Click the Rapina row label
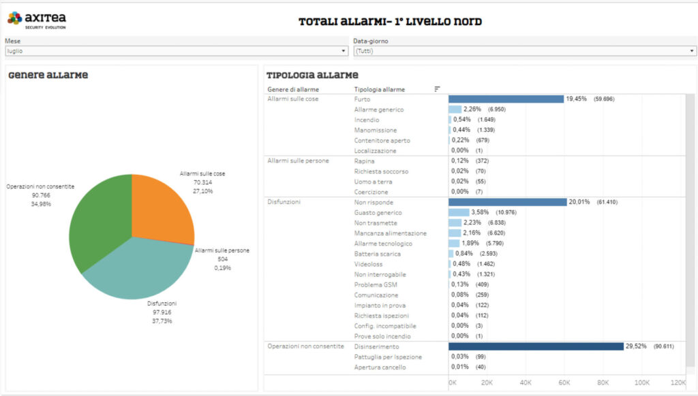The width and height of the screenshot is (698, 396). click(x=364, y=161)
